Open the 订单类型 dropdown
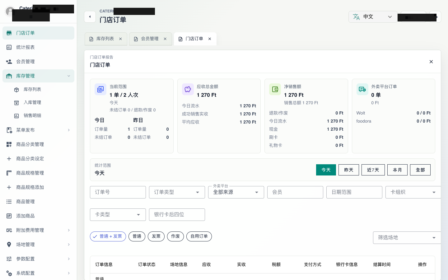The image size is (448, 280). pyautogui.click(x=177, y=192)
